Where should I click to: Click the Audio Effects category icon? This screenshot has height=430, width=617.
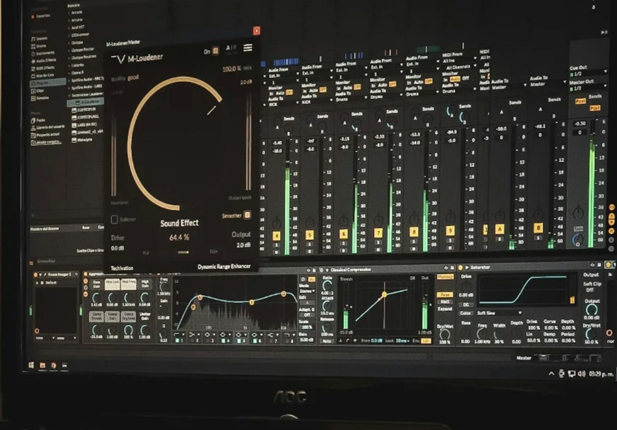pyautogui.click(x=33, y=61)
